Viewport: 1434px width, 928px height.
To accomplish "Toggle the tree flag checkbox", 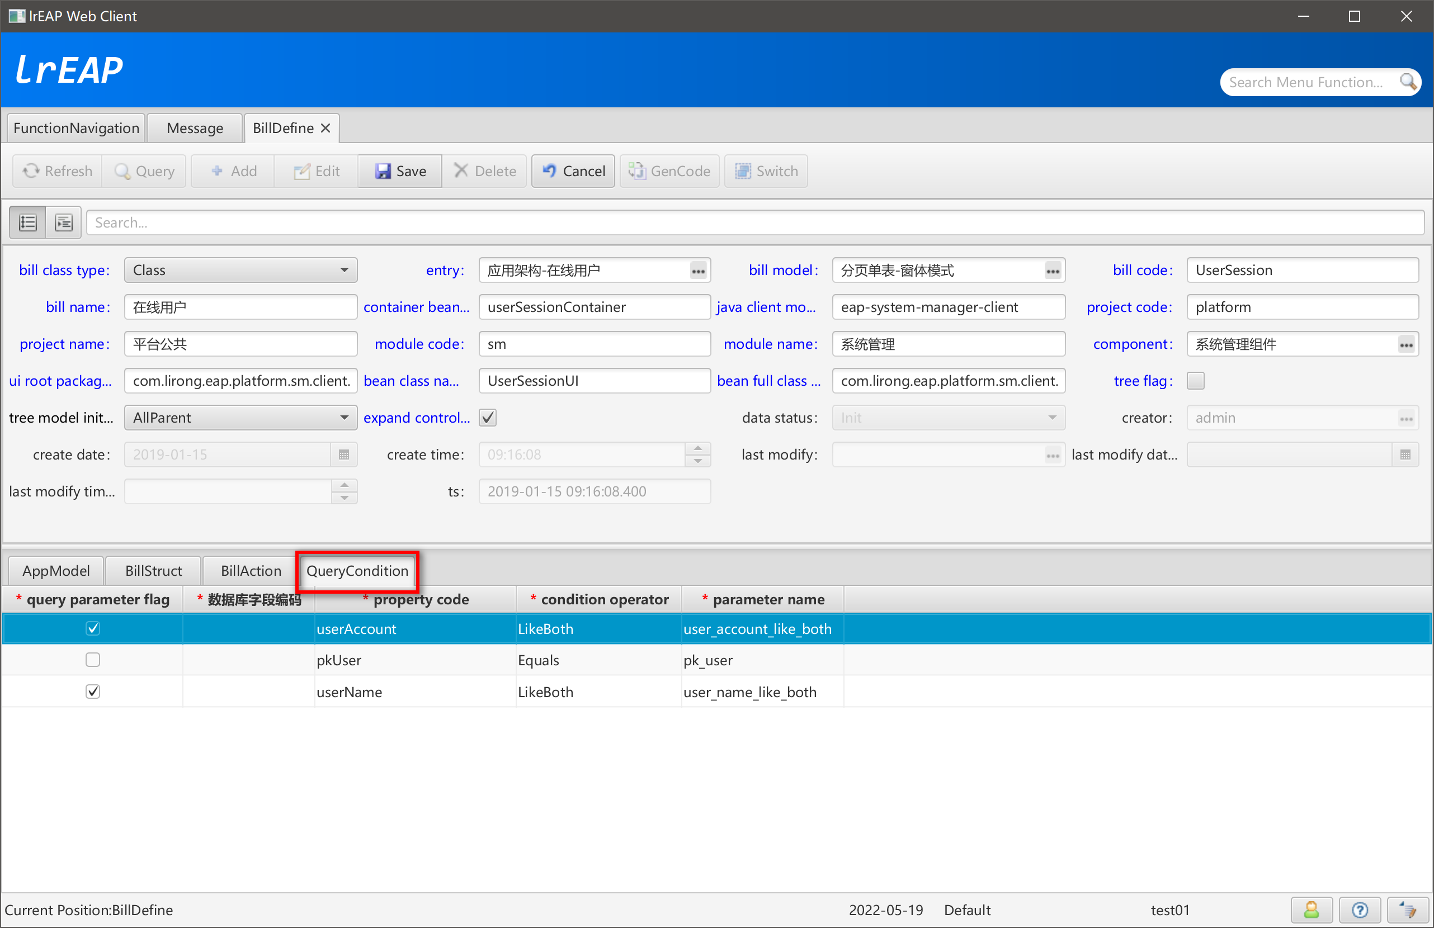I will coord(1195,381).
